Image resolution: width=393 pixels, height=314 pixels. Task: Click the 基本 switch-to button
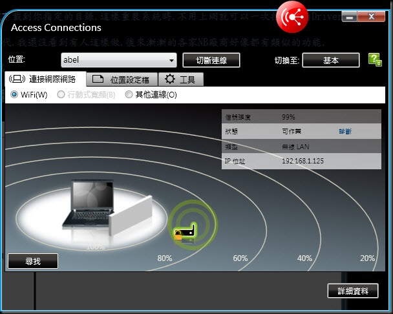(331, 60)
